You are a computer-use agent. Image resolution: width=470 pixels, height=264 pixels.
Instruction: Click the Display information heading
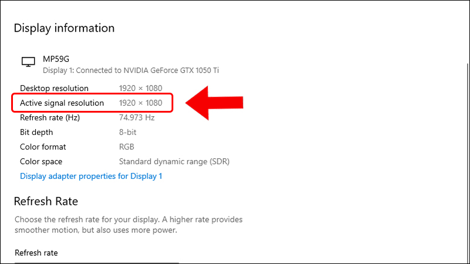click(64, 28)
